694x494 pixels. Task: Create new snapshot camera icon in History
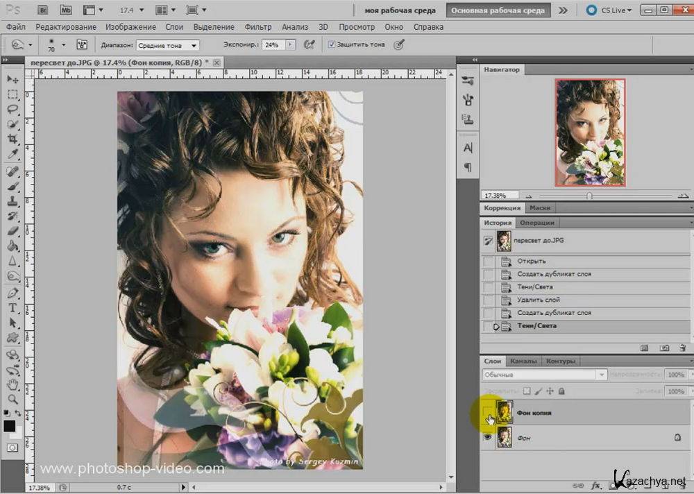(664, 347)
